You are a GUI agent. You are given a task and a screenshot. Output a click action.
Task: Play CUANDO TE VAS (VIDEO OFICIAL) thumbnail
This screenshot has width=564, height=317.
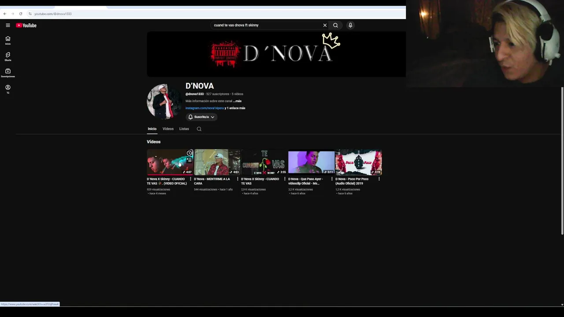click(170, 162)
